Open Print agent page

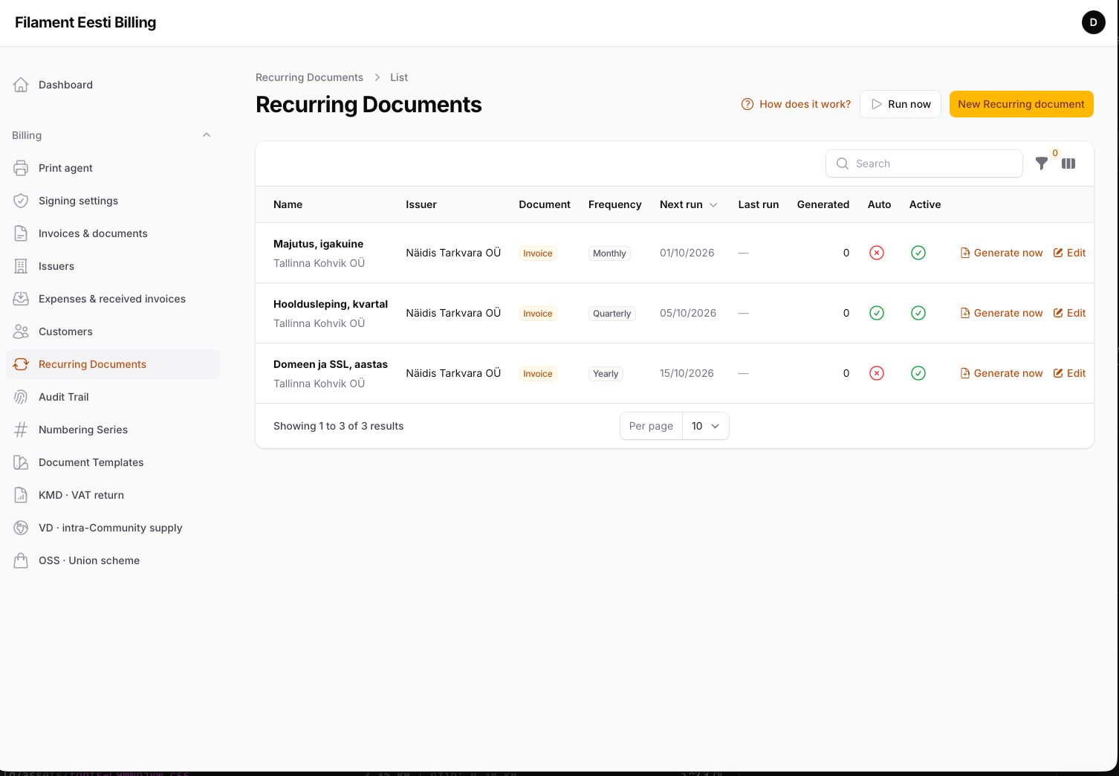[x=113, y=168]
